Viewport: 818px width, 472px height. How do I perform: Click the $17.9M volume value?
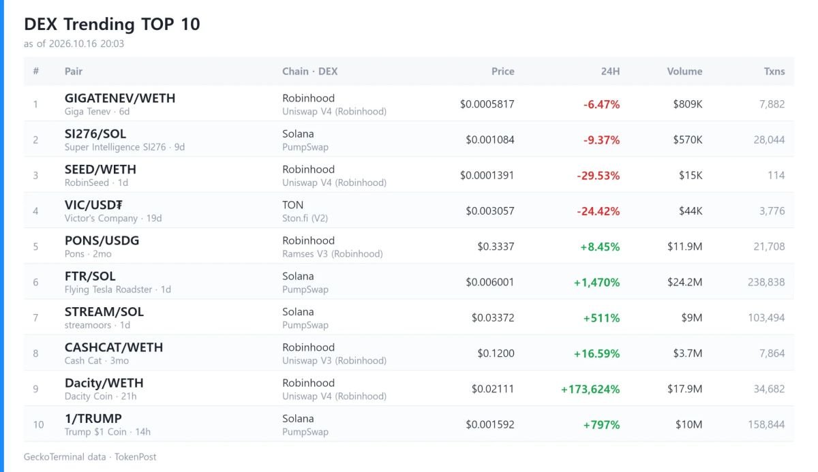(x=685, y=389)
